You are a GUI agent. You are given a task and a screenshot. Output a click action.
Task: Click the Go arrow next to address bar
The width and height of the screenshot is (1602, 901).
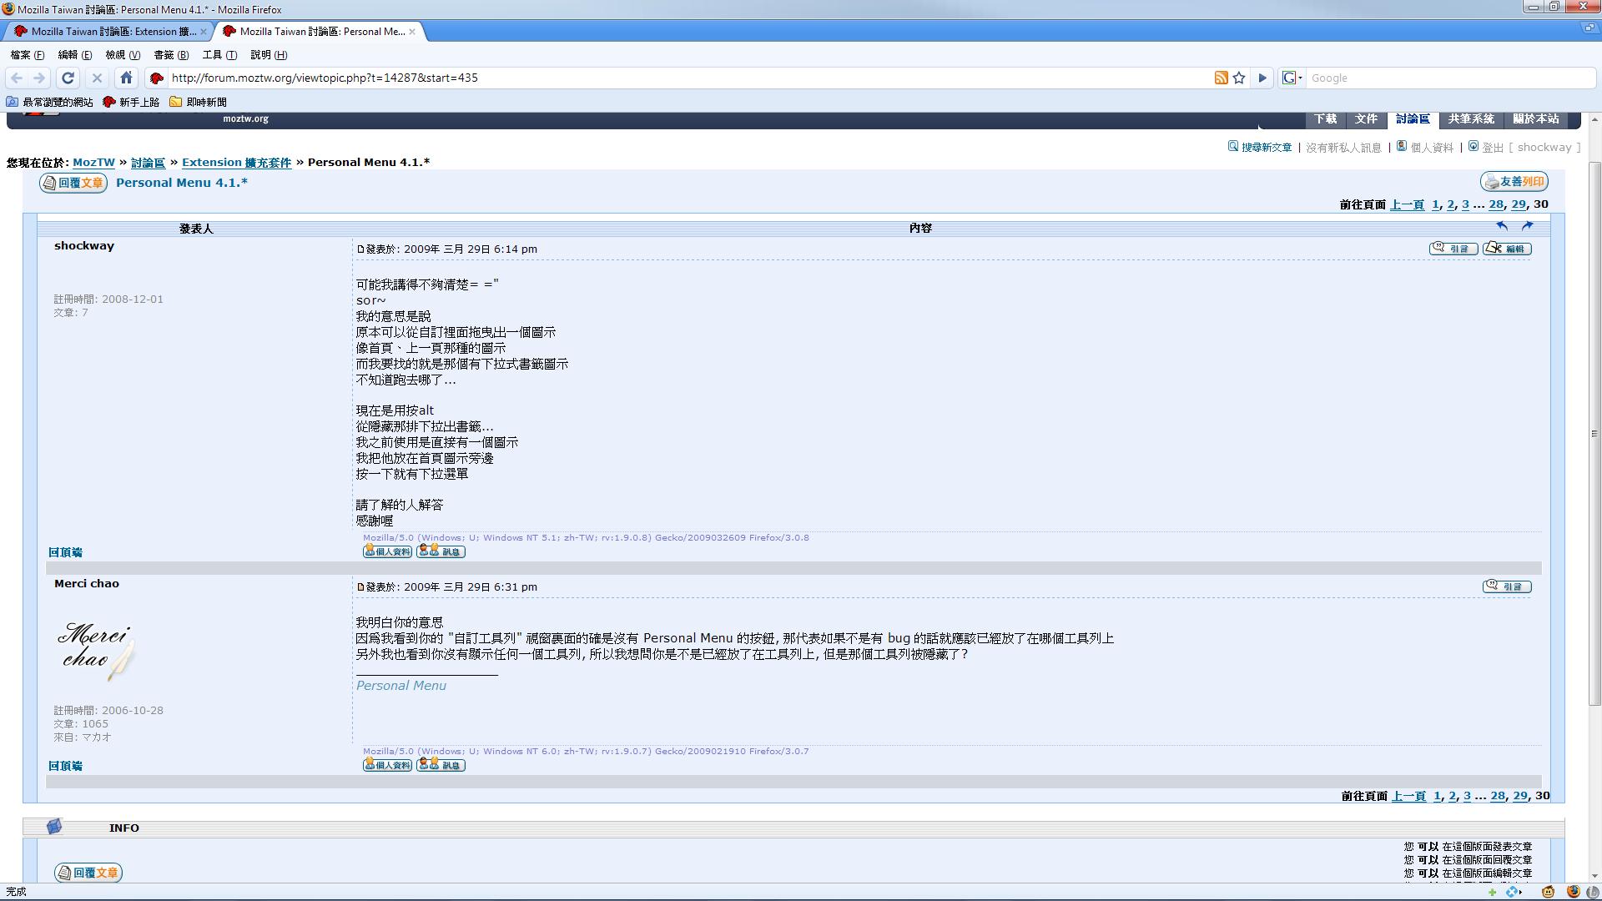[x=1262, y=78]
